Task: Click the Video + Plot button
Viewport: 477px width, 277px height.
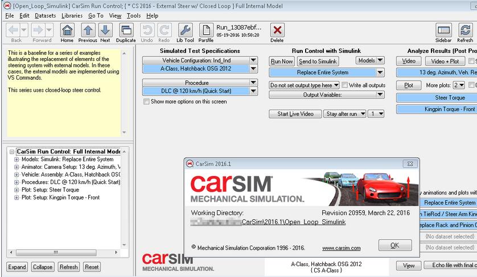Action: 445,61
